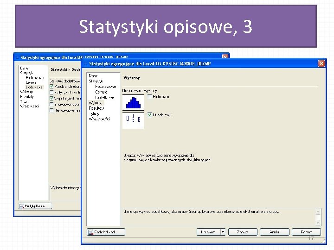The image size is (334, 250).
Task: Click the description text at the bottom of front window
Action: [201, 212]
